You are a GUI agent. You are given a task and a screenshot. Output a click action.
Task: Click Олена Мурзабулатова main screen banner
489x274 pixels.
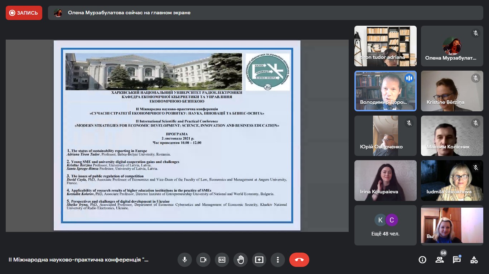[x=129, y=13]
